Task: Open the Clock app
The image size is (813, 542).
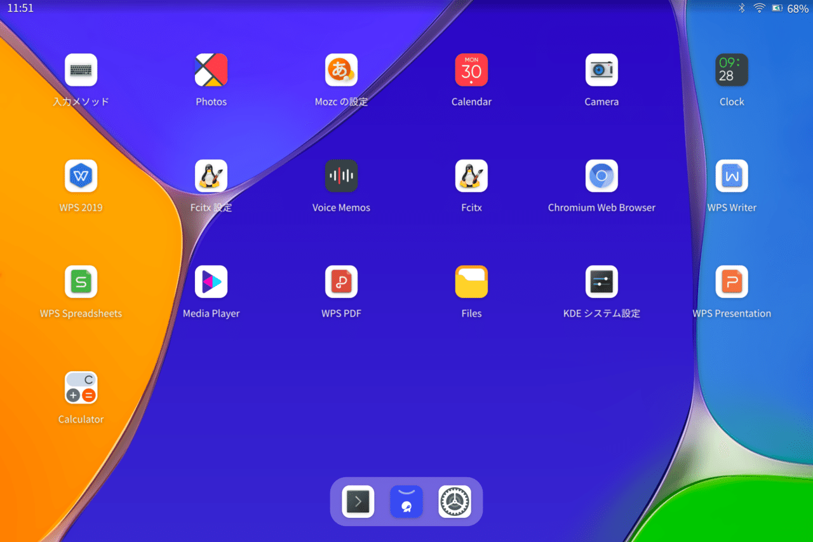Action: (732, 70)
